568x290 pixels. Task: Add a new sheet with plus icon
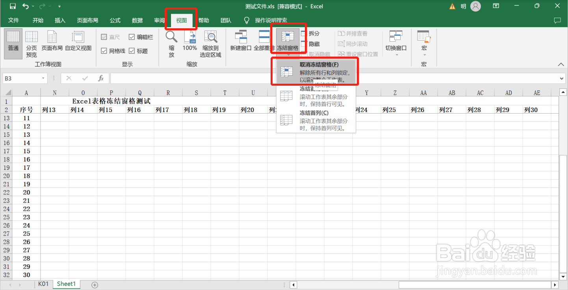tap(95, 285)
